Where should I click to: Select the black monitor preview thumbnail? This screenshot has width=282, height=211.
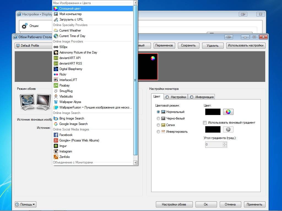(148, 66)
